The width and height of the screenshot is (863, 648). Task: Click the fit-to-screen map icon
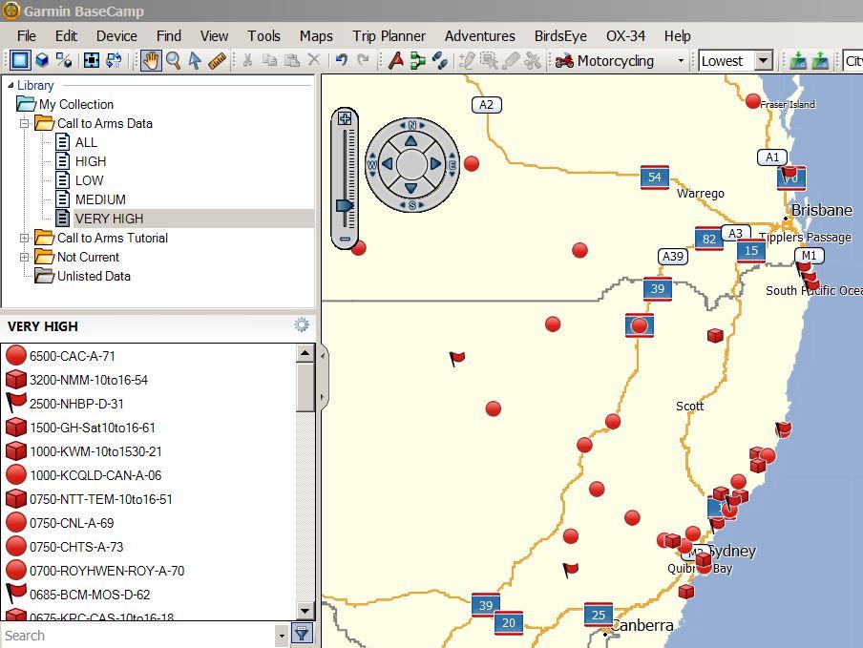(92, 60)
